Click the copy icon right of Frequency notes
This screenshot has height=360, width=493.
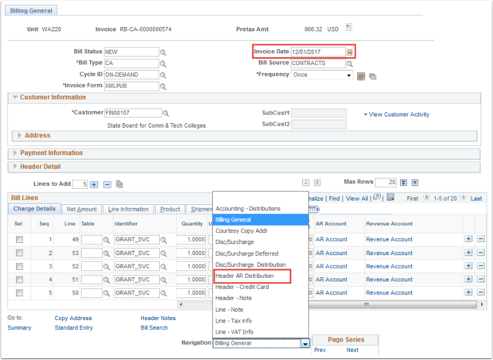pyautogui.click(x=373, y=76)
